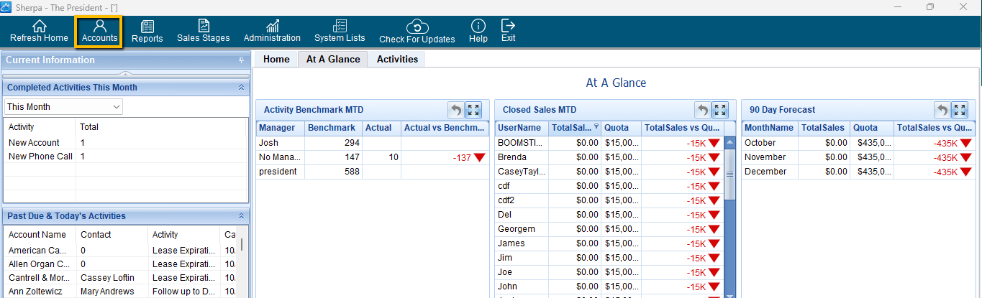The height and width of the screenshot is (298, 982).
Task: Open System Lists from toolbar
Action: tap(340, 31)
